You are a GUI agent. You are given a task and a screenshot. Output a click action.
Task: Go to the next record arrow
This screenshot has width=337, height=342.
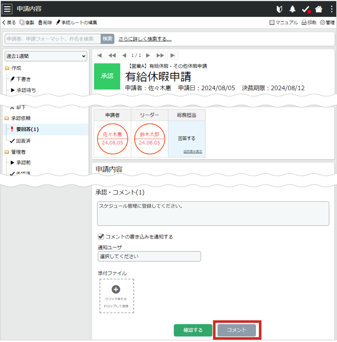click(148, 55)
